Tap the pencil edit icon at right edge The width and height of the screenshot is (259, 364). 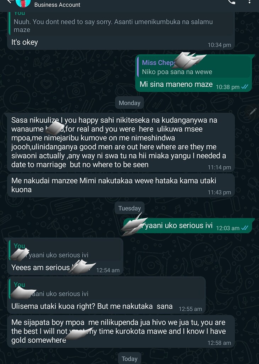point(253,112)
